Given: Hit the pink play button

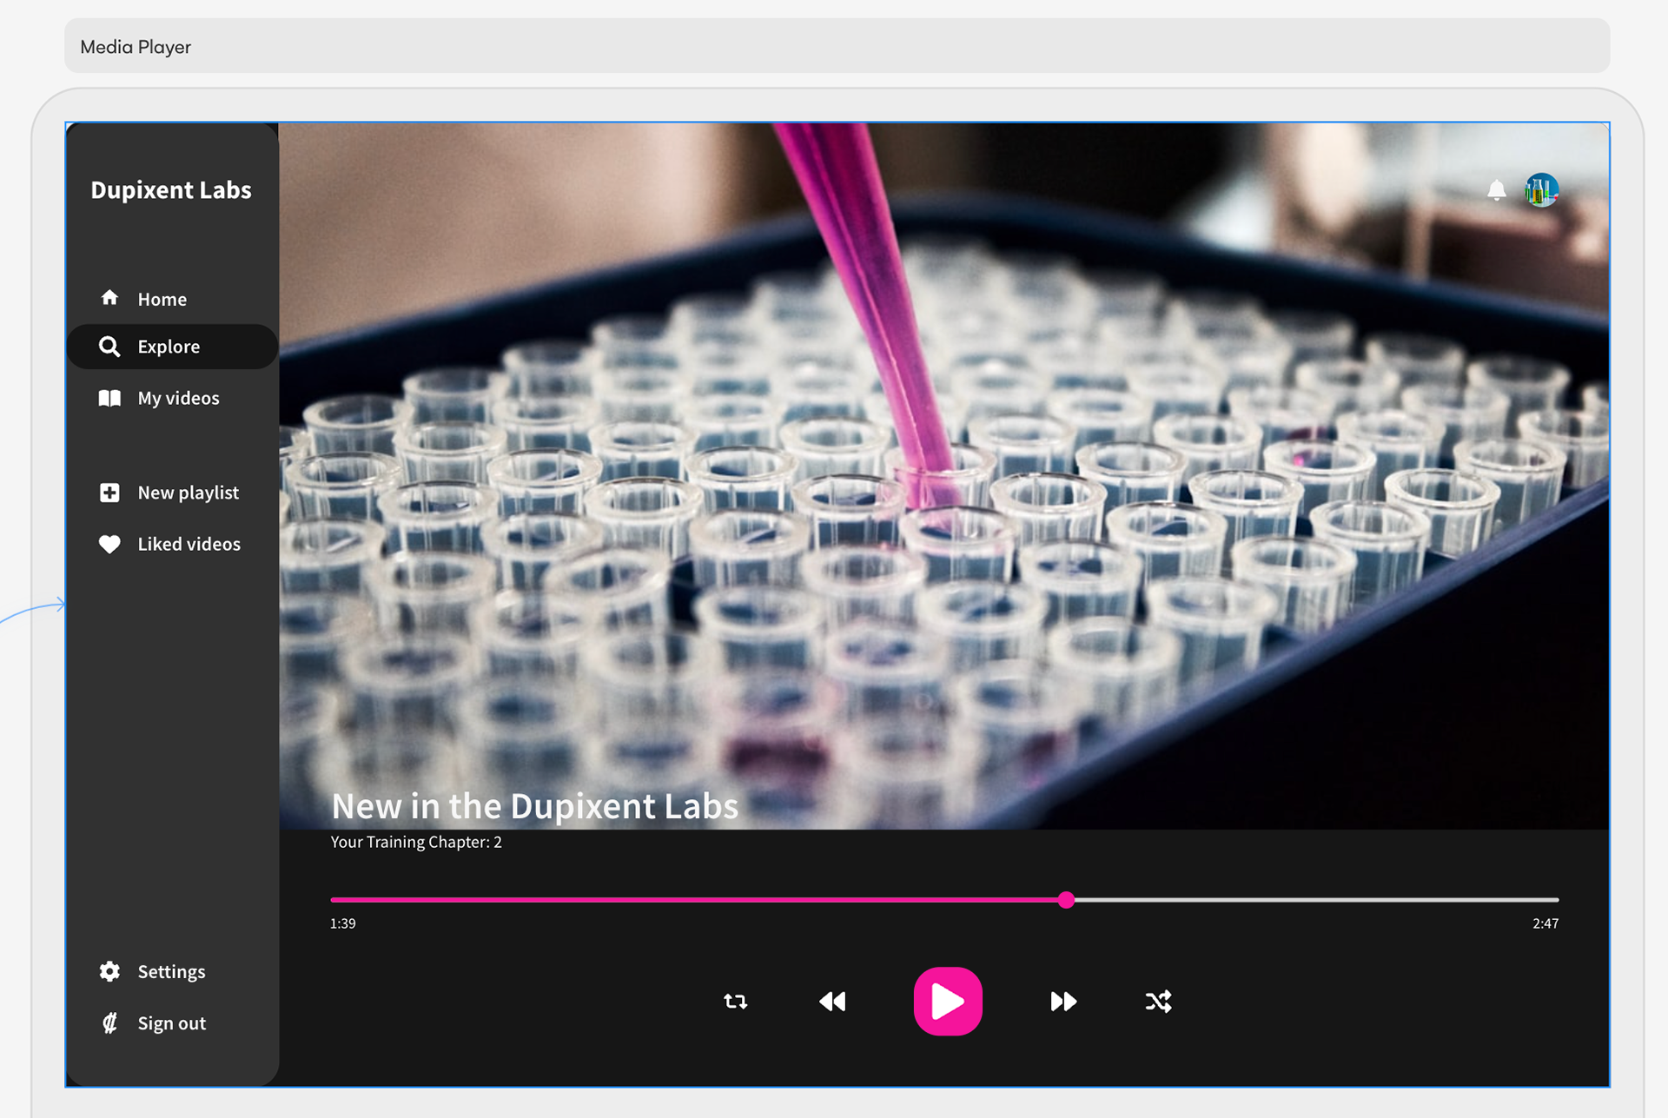Looking at the screenshot, I should 948,1002.
